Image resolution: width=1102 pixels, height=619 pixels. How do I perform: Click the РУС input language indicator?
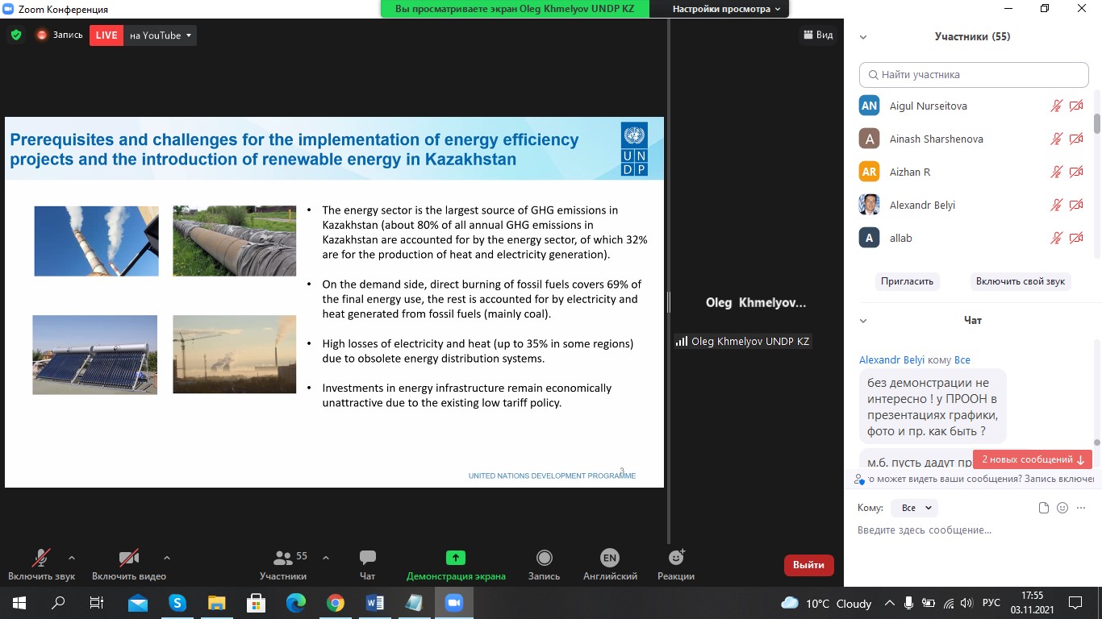point(991,603)
